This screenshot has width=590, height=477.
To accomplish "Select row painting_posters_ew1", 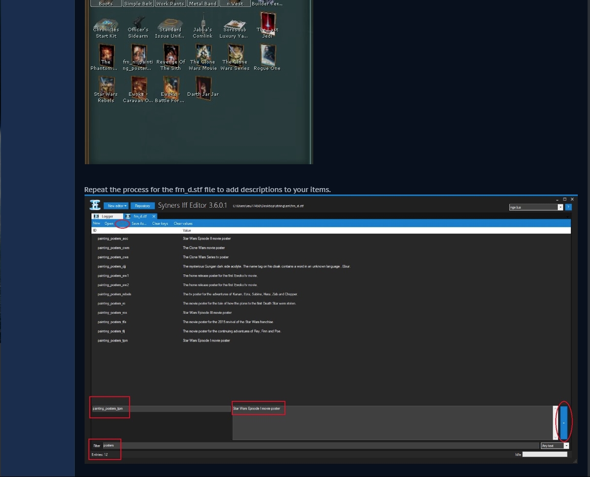I will 331,276.
